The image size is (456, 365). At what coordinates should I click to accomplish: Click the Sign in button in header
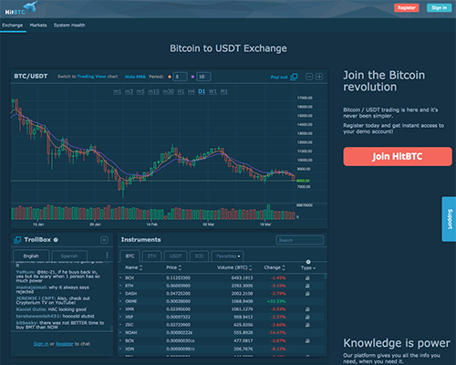439,8
